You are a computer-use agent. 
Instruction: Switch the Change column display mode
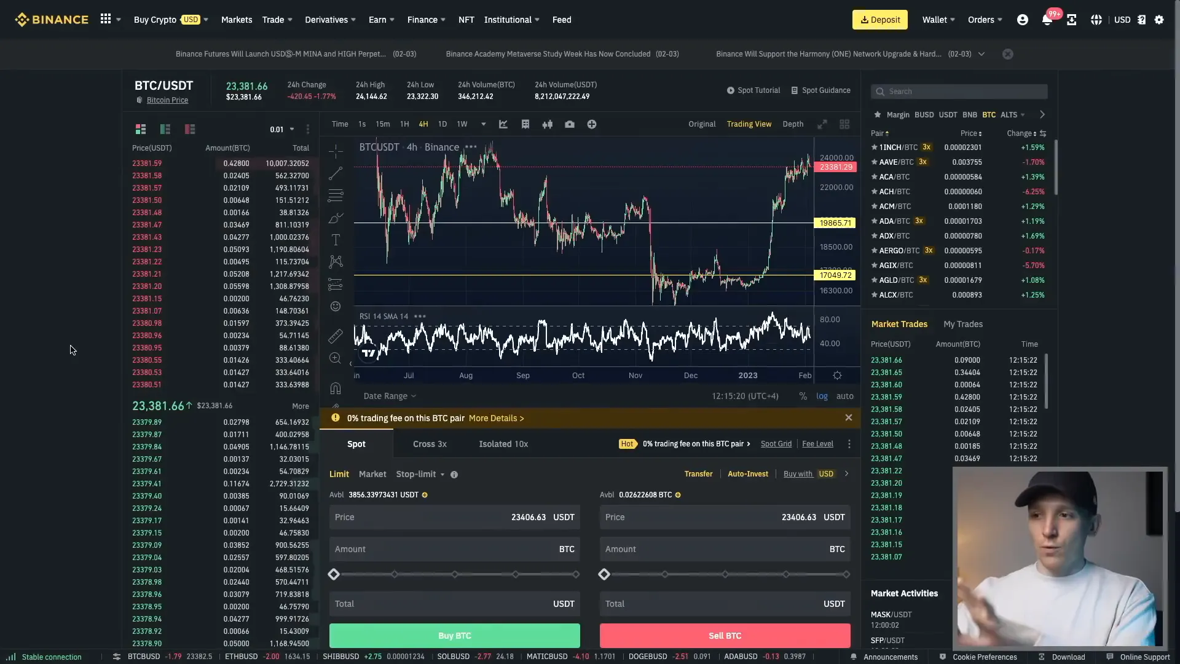[1043, 133]
